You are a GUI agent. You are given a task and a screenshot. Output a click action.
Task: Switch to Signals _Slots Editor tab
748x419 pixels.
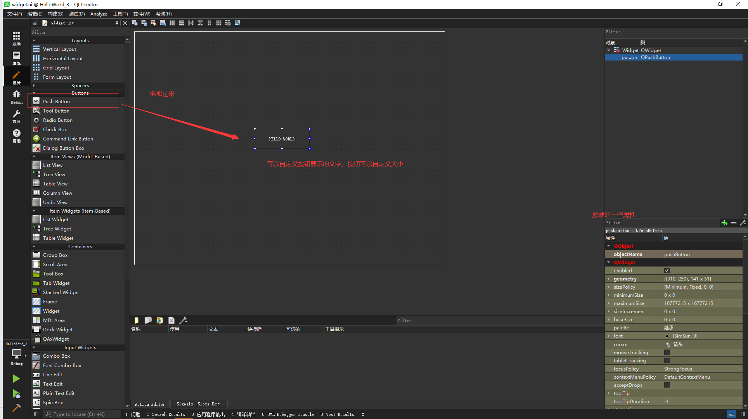(198, 404)
